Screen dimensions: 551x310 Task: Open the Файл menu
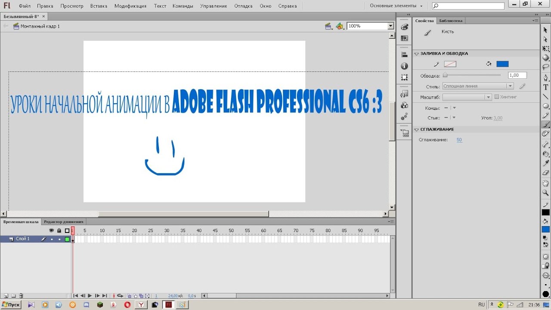click(25, 6)
